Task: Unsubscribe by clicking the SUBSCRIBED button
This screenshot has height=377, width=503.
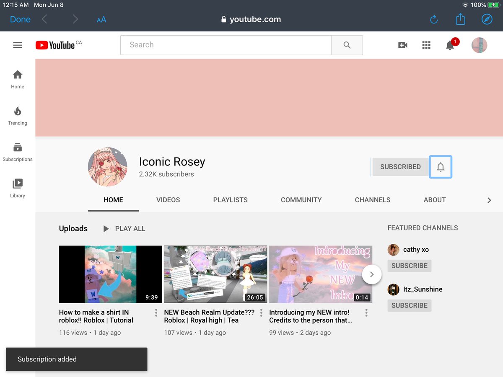Action: 400,167
